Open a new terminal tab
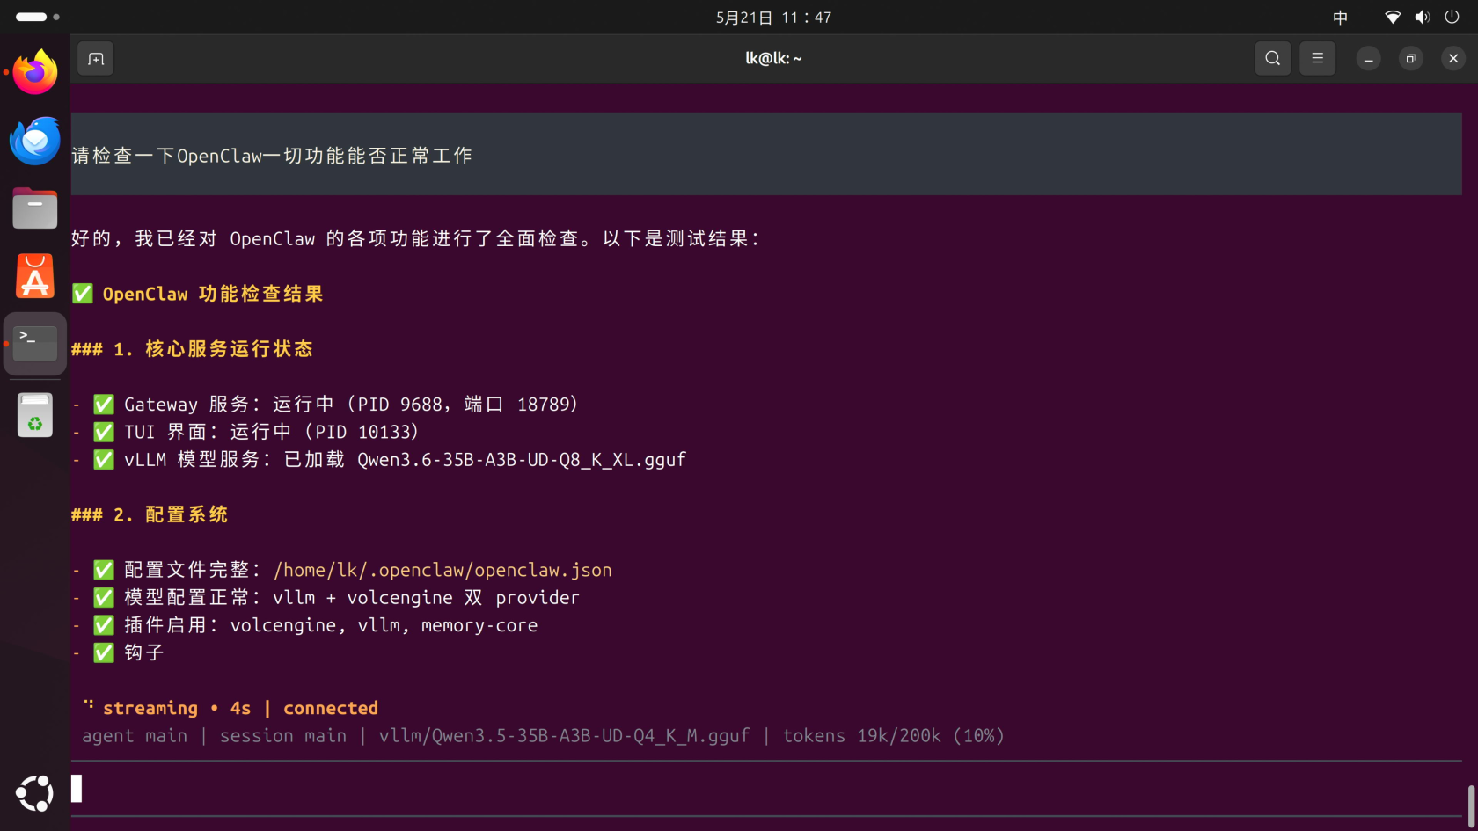This screenshot has width=1478, height=831. (x=96, y=59)
